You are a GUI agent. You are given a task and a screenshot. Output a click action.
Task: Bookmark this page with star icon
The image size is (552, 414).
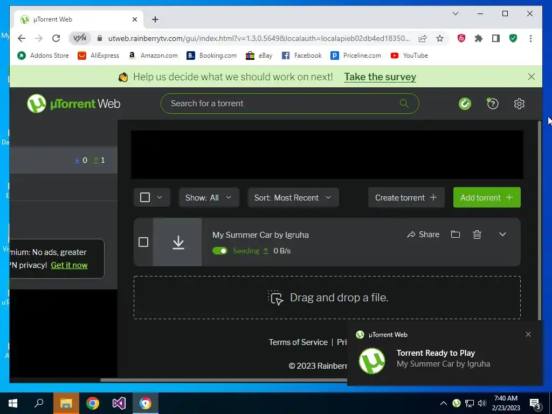point(440,38)
